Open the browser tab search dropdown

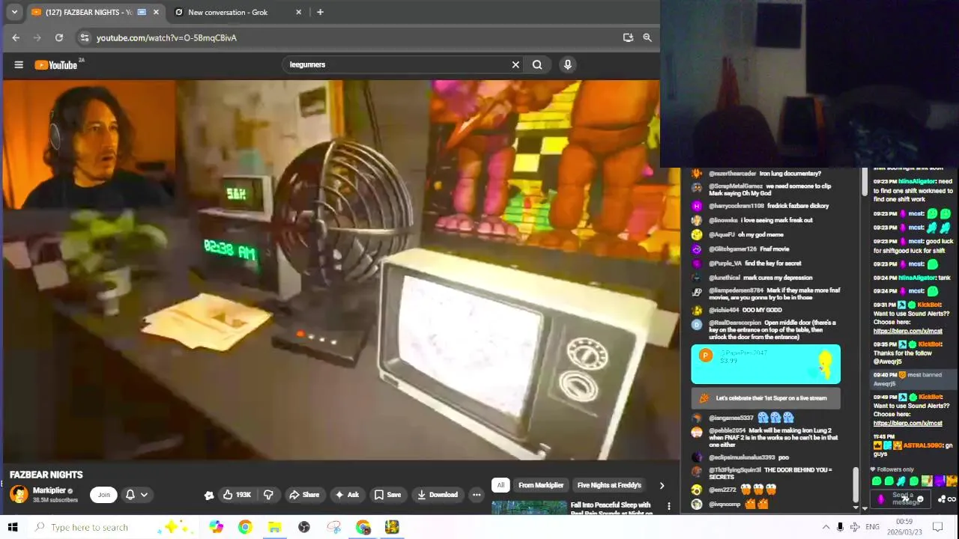pyautogui.click(x=14, y=12)
